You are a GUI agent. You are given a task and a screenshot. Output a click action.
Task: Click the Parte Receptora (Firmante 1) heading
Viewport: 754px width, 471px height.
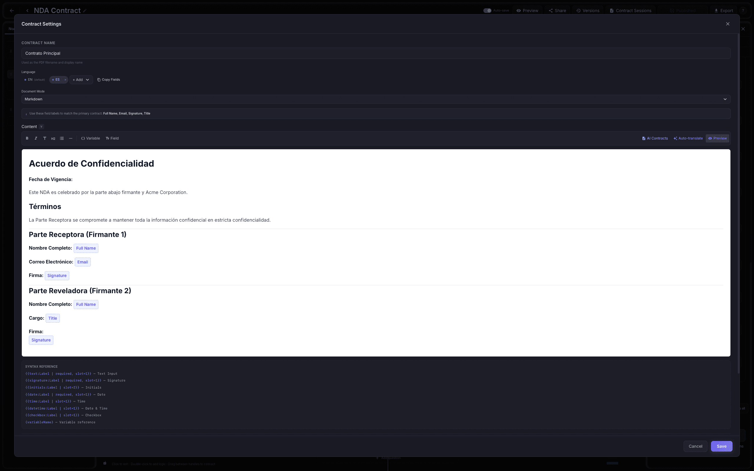(77, 235)
